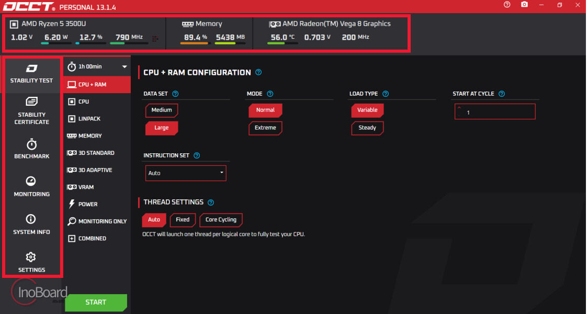Select the Medium data set option
The height and width of the screenshot is (314, 587).
pos(162,110)
